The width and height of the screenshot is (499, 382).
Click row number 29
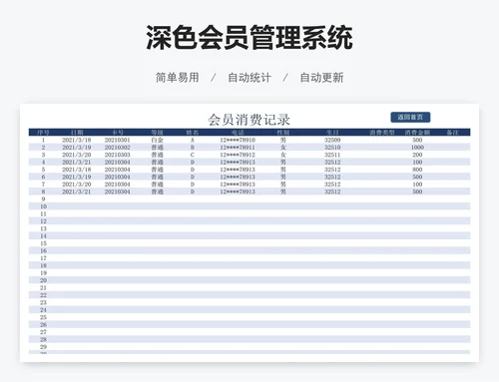[x=43, y=347]
